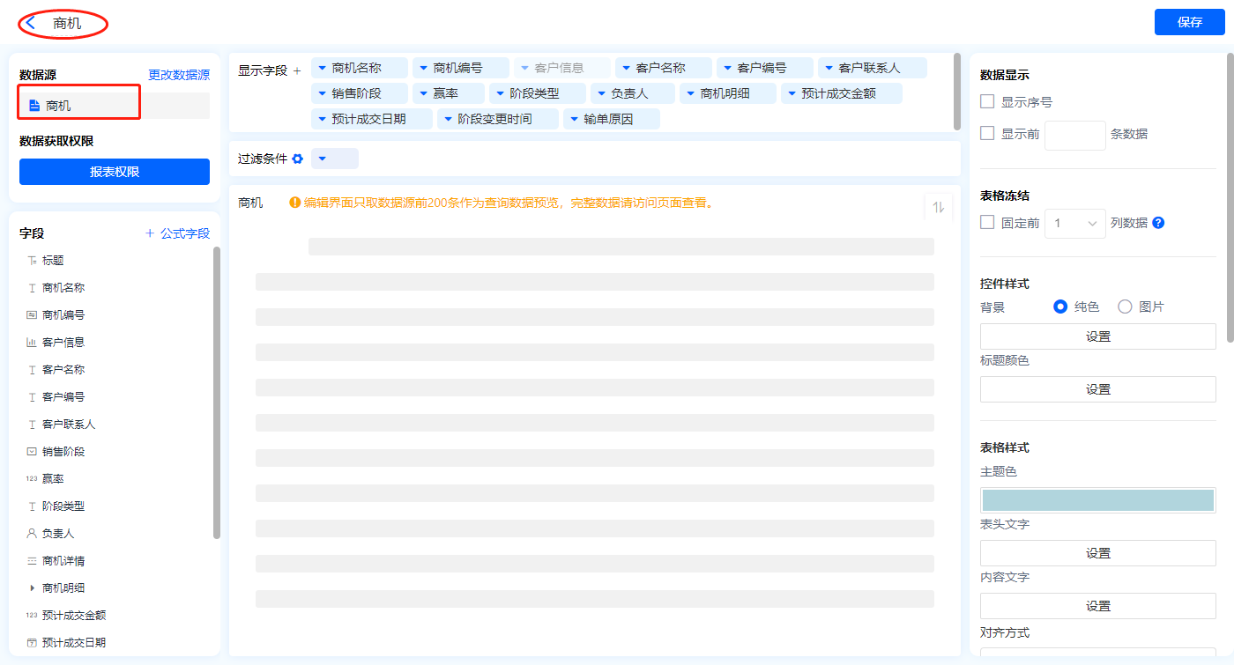Open the 商机名称 display field chip menu
1234x665 pixels.
323,68
